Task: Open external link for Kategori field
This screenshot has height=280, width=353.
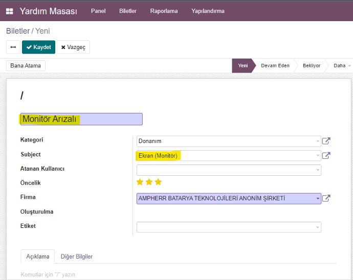Action: [x=326, y=142]
